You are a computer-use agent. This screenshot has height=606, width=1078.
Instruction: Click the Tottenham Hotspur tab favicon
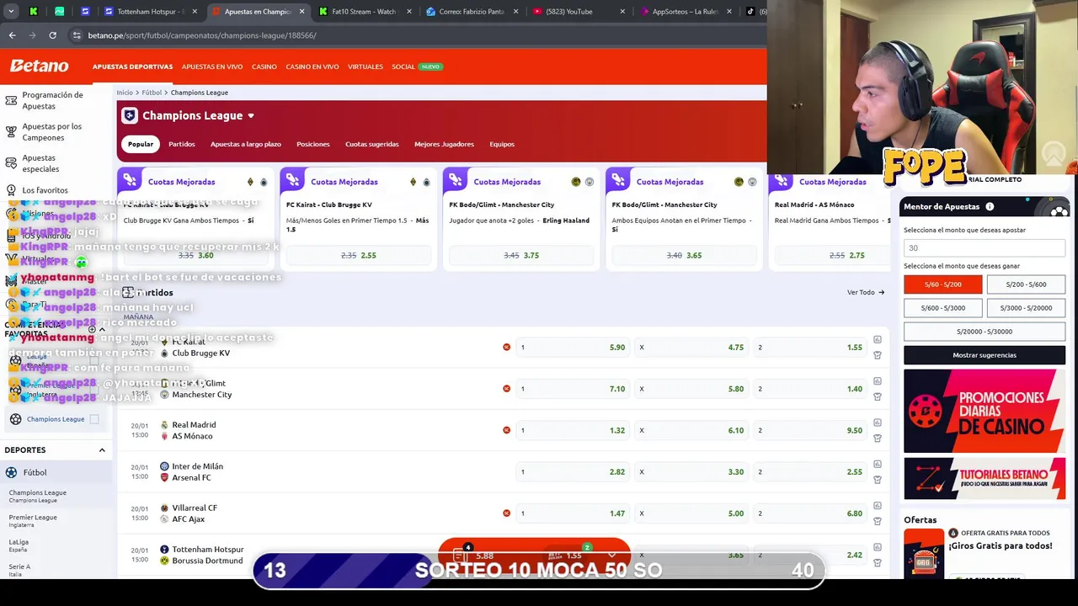click(x=109, y=12)
